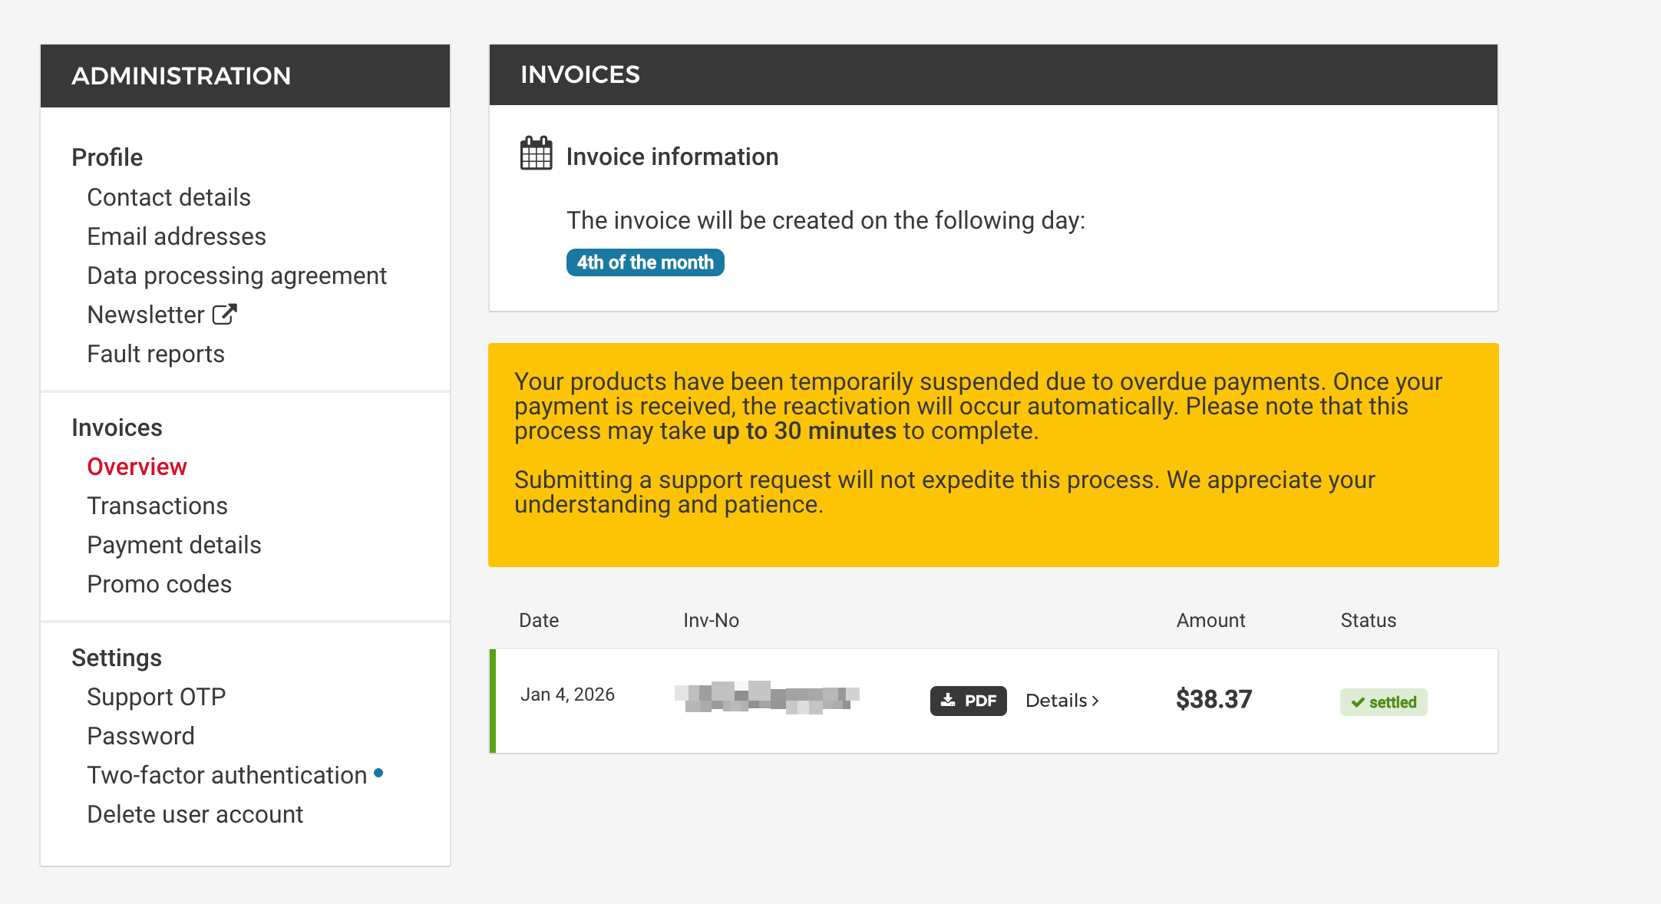Select Invoices Overview menu item
Screen dimensions: 1661x904
pos(137,467)
